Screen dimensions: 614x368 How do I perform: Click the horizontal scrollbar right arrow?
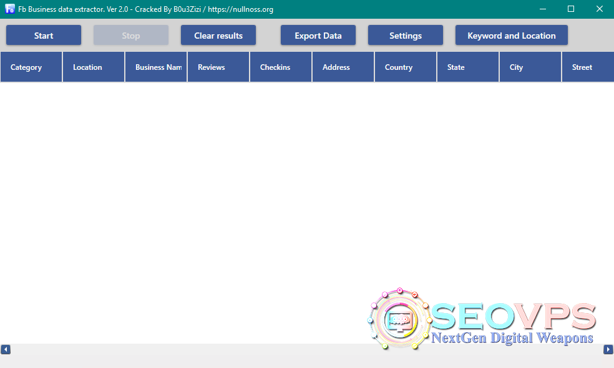(608, 349)
